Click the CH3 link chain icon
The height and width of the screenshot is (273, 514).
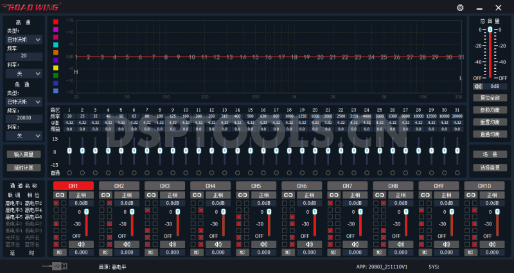pyautogui.click(x=151, y=195)
